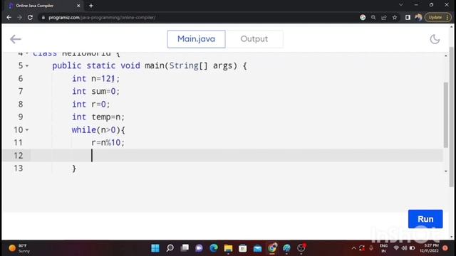Screen dimensions: 456x256
Task: Go back using the page's left arrow
Action: click(x=16, y=39)
